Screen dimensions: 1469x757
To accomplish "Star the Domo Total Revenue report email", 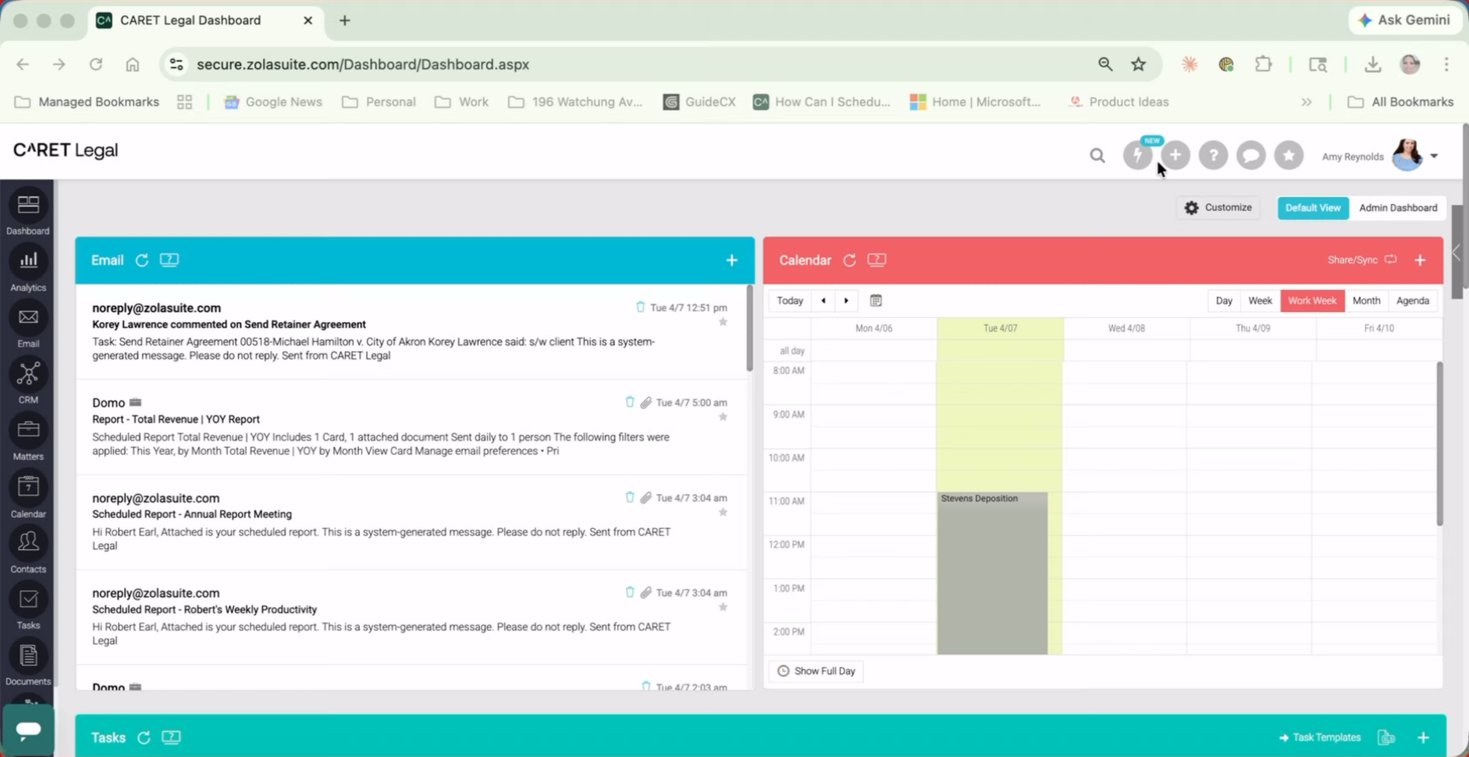I will 723,416.
